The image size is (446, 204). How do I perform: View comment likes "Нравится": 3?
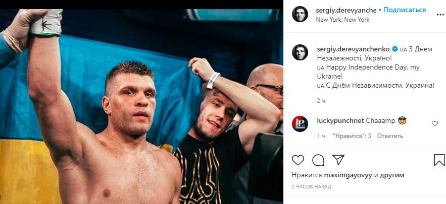pos(352,136)
